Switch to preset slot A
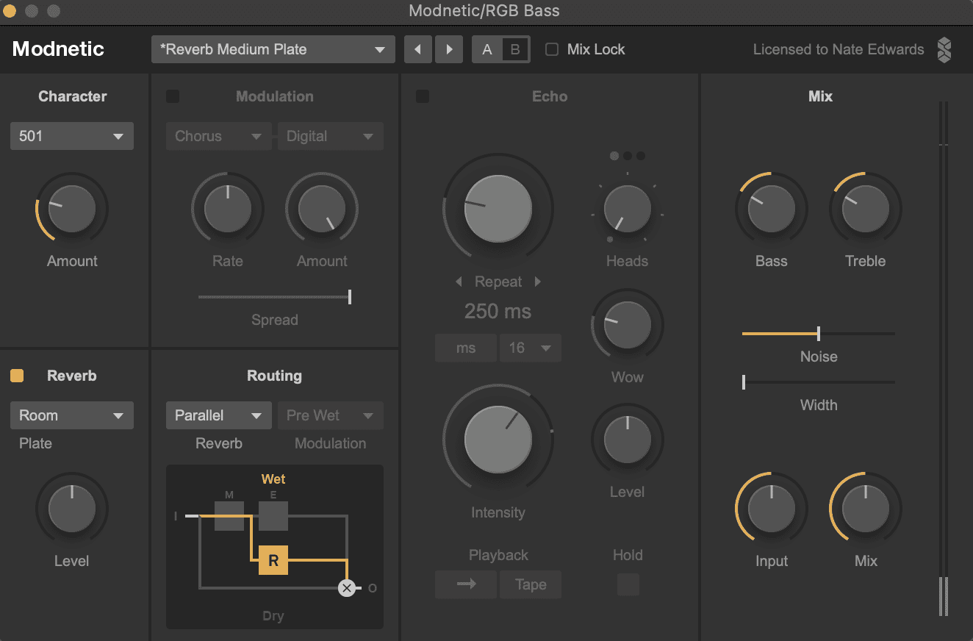The image size is (973, 641). (486, 49)
